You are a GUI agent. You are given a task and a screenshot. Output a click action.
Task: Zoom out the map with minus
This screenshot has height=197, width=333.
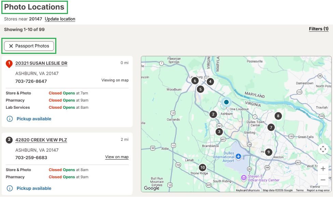pos(323,180)
